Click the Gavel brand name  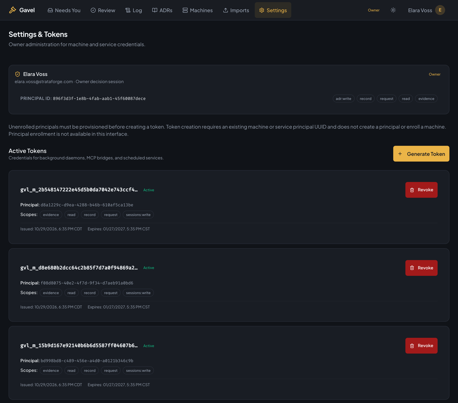click(27, 10)
